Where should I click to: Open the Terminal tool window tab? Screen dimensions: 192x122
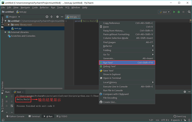click(x=34, y=116)
